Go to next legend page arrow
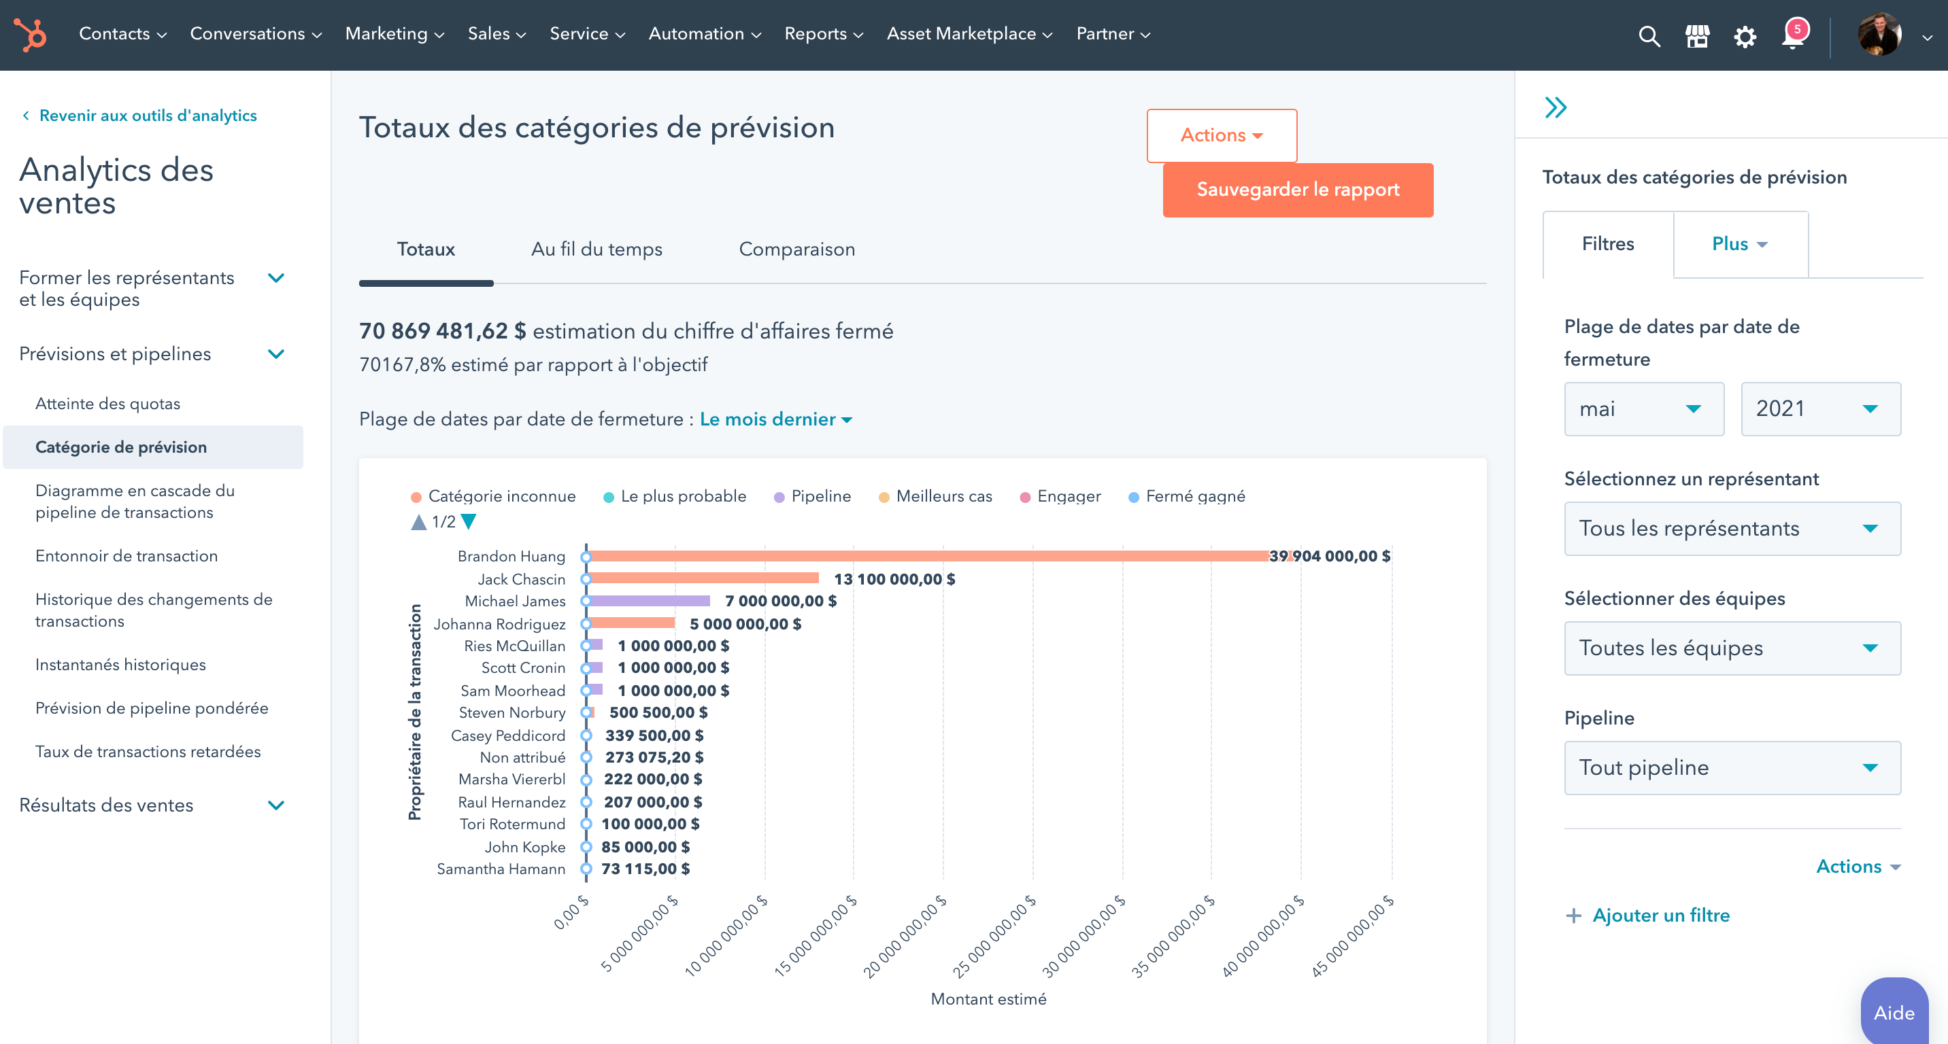Screen dimensions: 1948x1044 469,521
